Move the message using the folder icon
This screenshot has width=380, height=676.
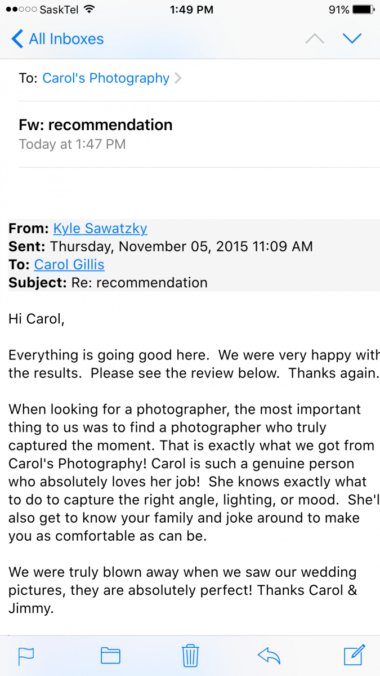point(110,655)
